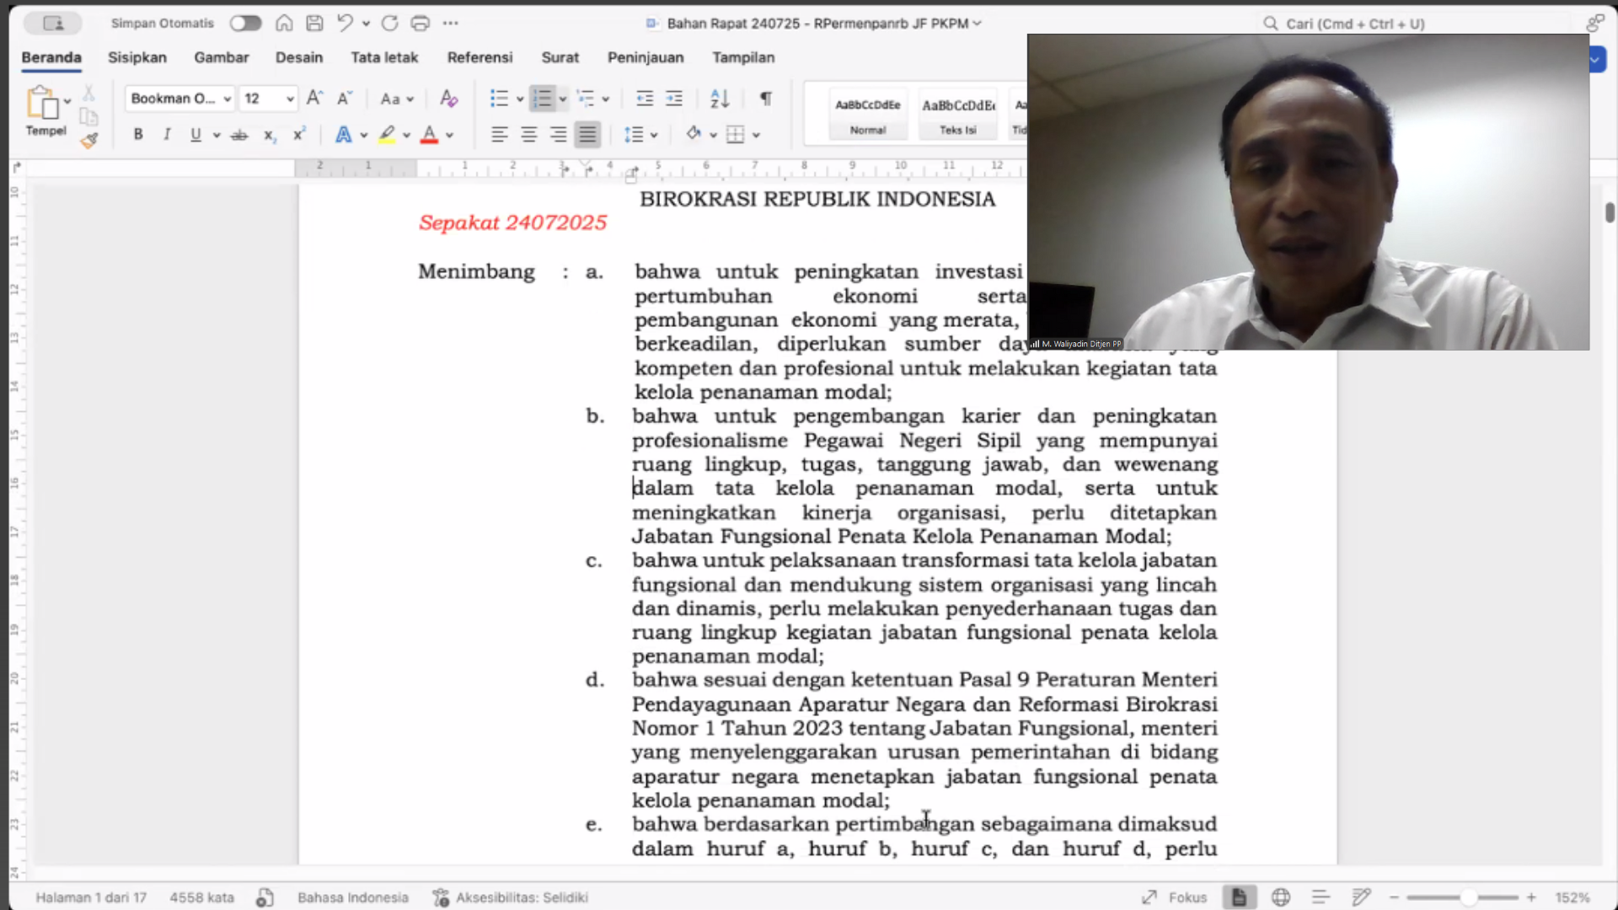The height and width of the screenshot is (910, 1618).
Task: Click the Redo circular arrow icon
Action: [x=389, y=23]
